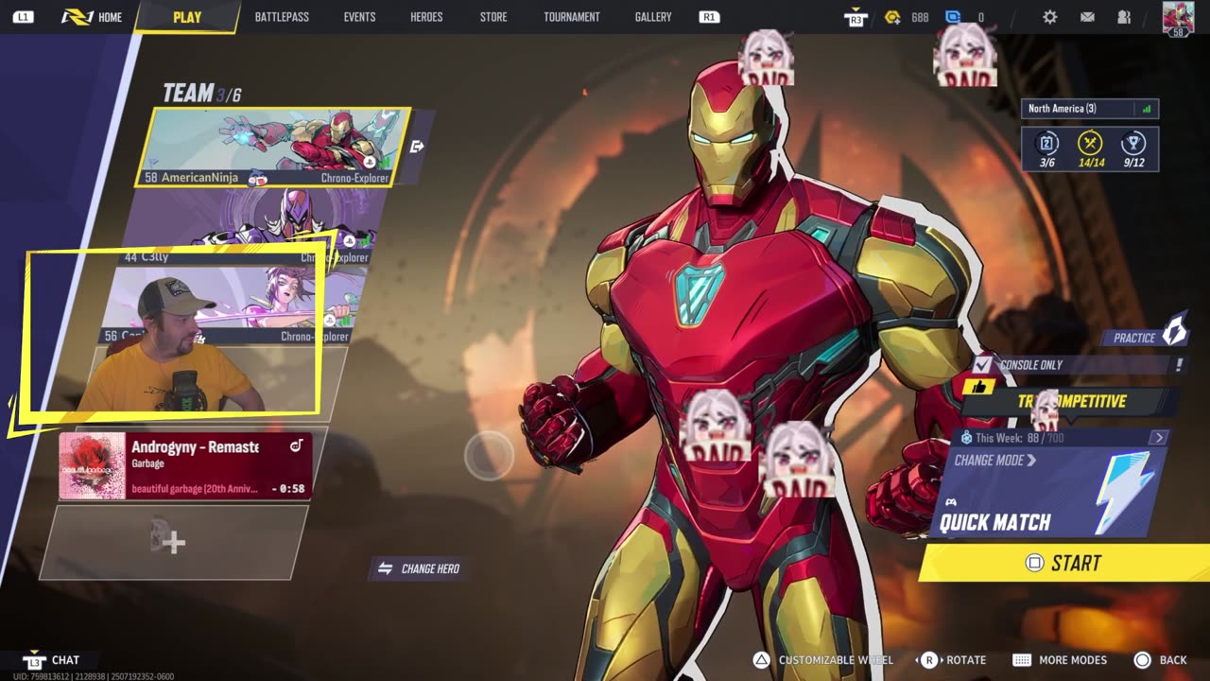Open the EVENTS tab

359,17
